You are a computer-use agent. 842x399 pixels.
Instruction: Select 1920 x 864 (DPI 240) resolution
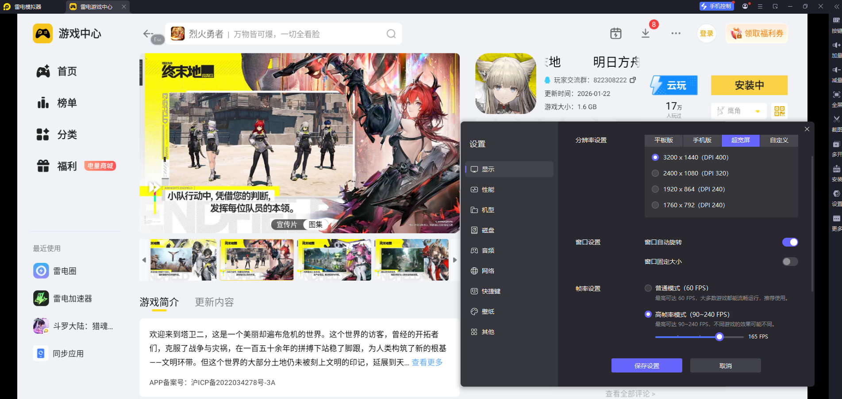[x=655, y=189]
